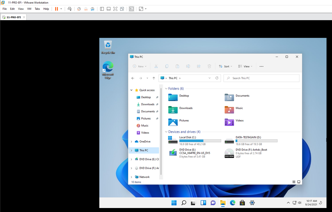Open the stretch guest dropdown arrow
The width and height of the screenshot is (332, 212).
pyautogui.click(x=146, y=9)
